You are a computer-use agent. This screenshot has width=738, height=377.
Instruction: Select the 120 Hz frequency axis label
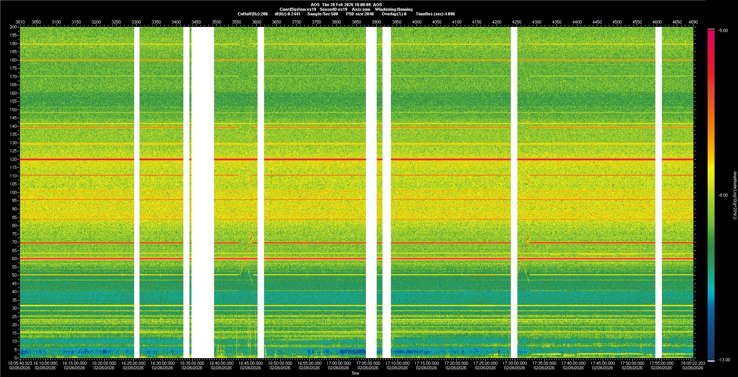(13, 159)
